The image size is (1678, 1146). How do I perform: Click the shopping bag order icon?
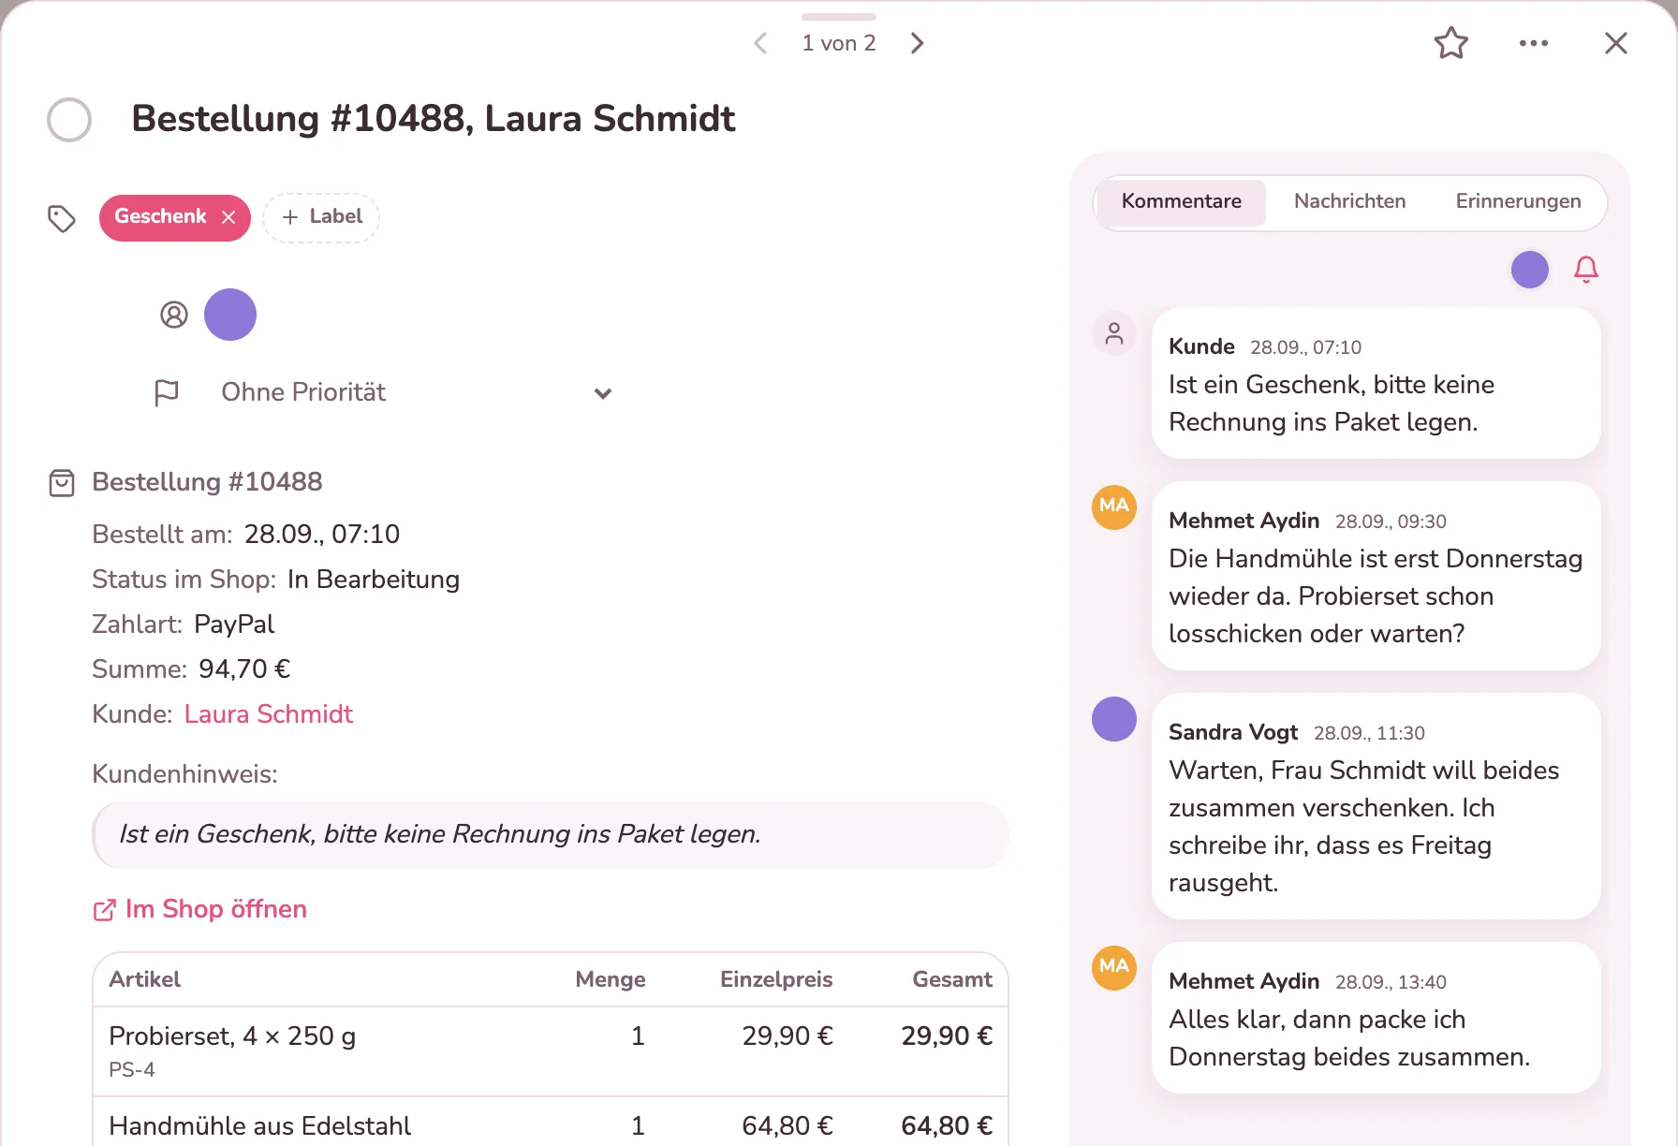(x=62, y=483)
